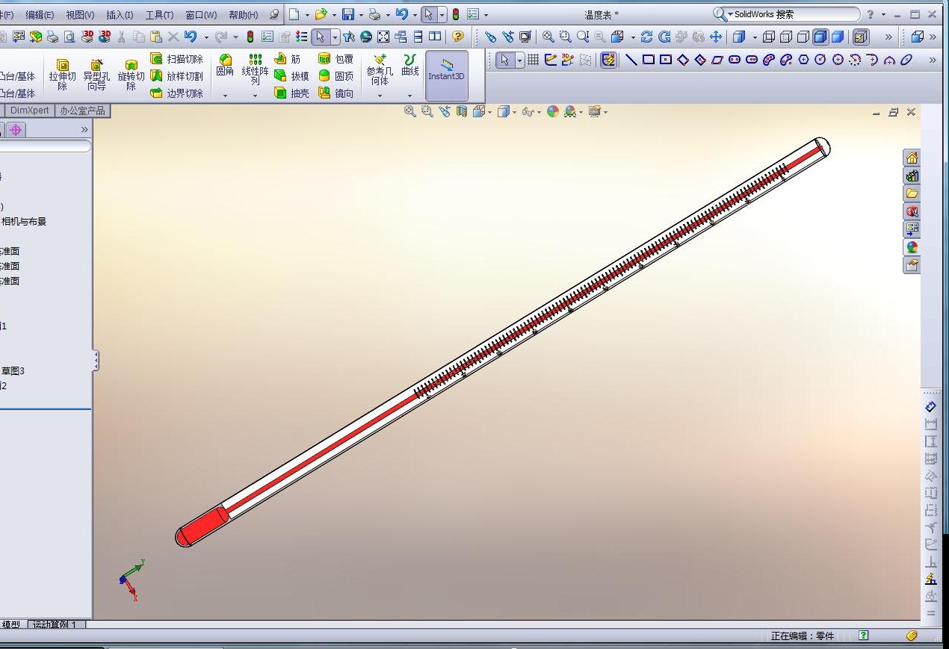Toggle the Rapid Sketch button

tap(608, 60)
